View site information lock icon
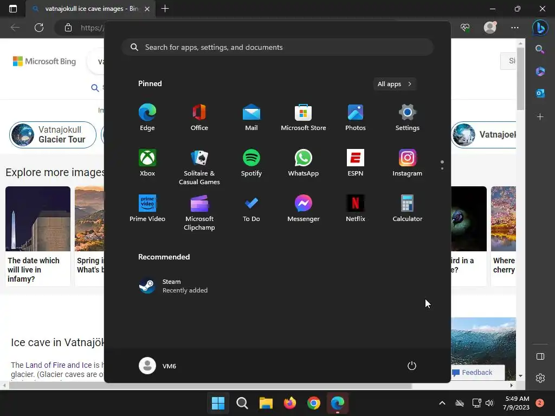555x416 pixels. click(68, 28)
